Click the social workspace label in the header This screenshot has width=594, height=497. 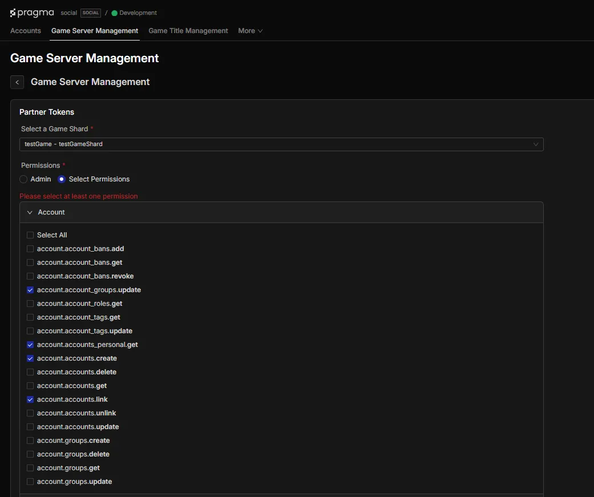click(68, 12)
